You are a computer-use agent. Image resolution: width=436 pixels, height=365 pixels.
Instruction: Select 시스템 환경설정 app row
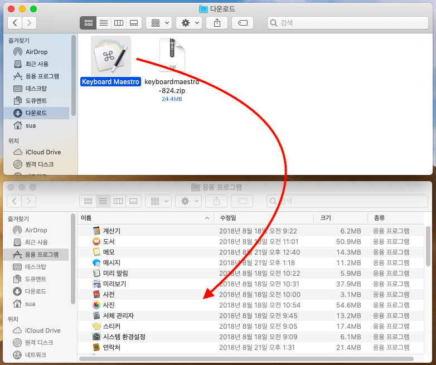251,337
